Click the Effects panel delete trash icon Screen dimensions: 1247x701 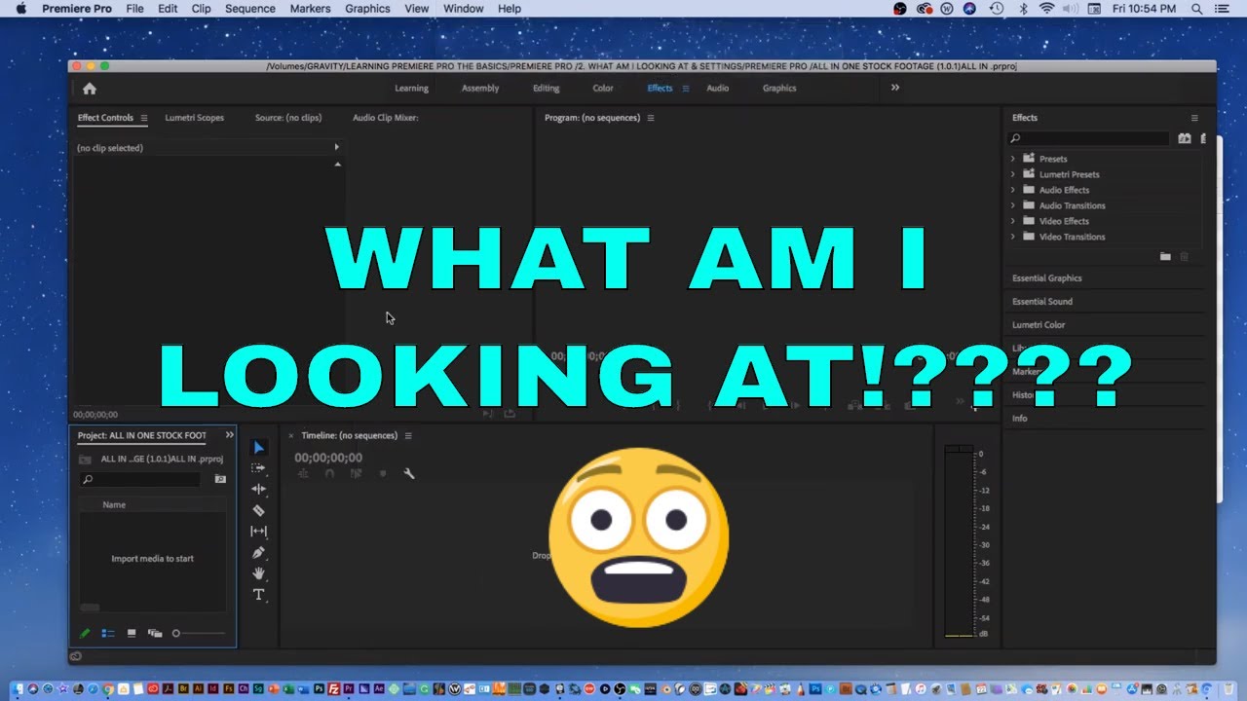pos(1185,256)
